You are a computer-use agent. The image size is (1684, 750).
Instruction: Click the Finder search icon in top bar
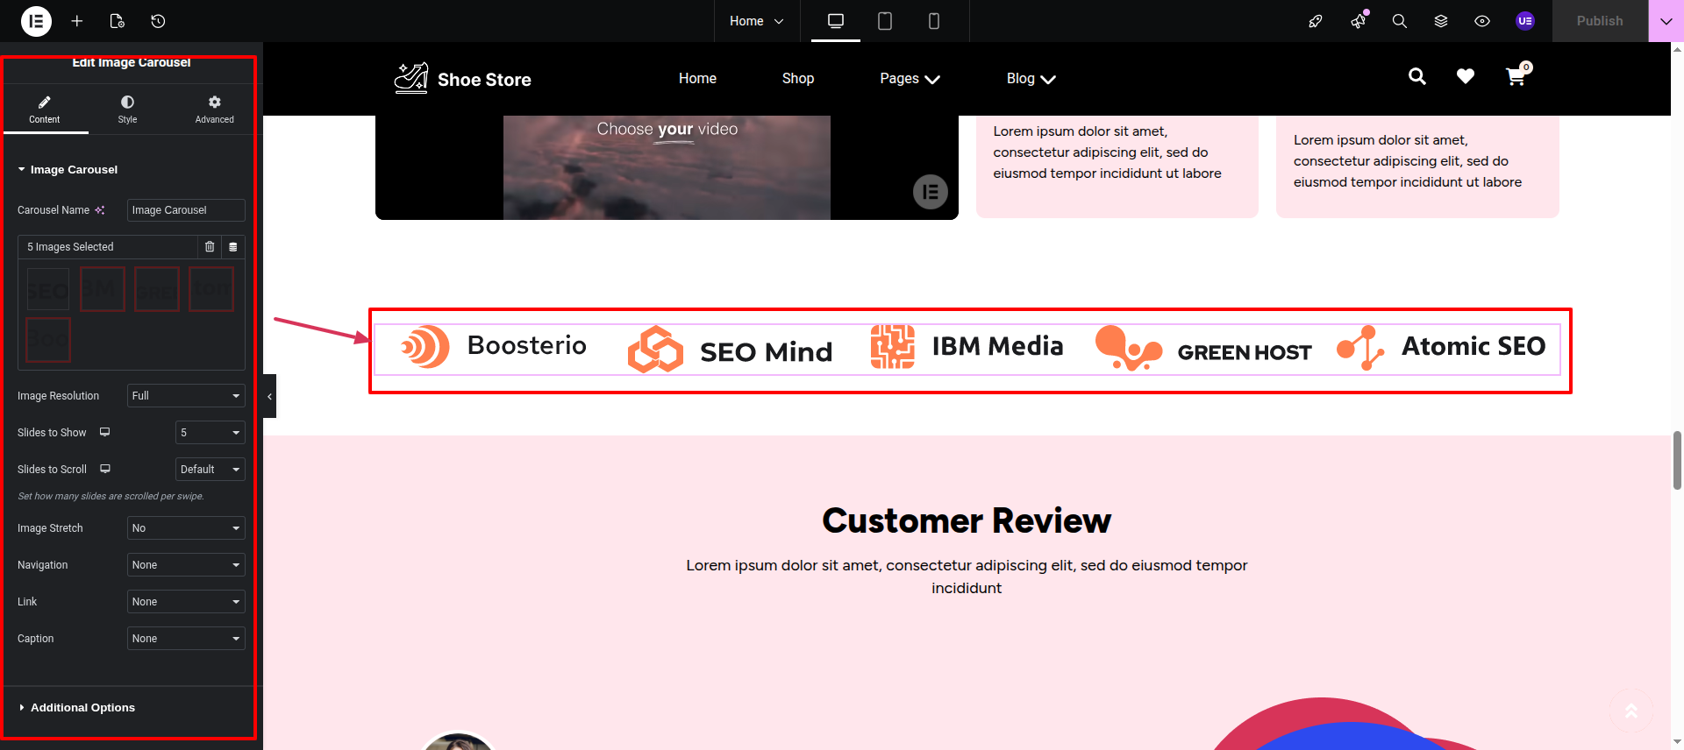(x=1400, y=21)
